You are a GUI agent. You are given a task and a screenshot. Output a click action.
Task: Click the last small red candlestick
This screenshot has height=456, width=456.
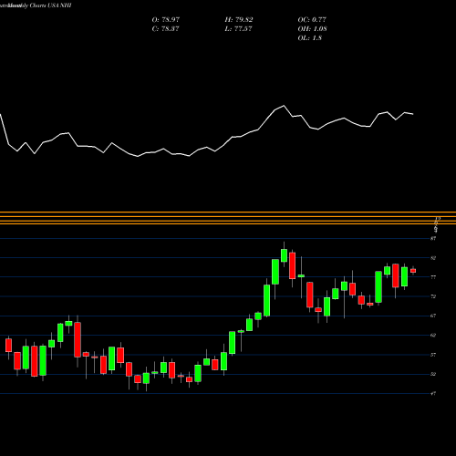413,271
